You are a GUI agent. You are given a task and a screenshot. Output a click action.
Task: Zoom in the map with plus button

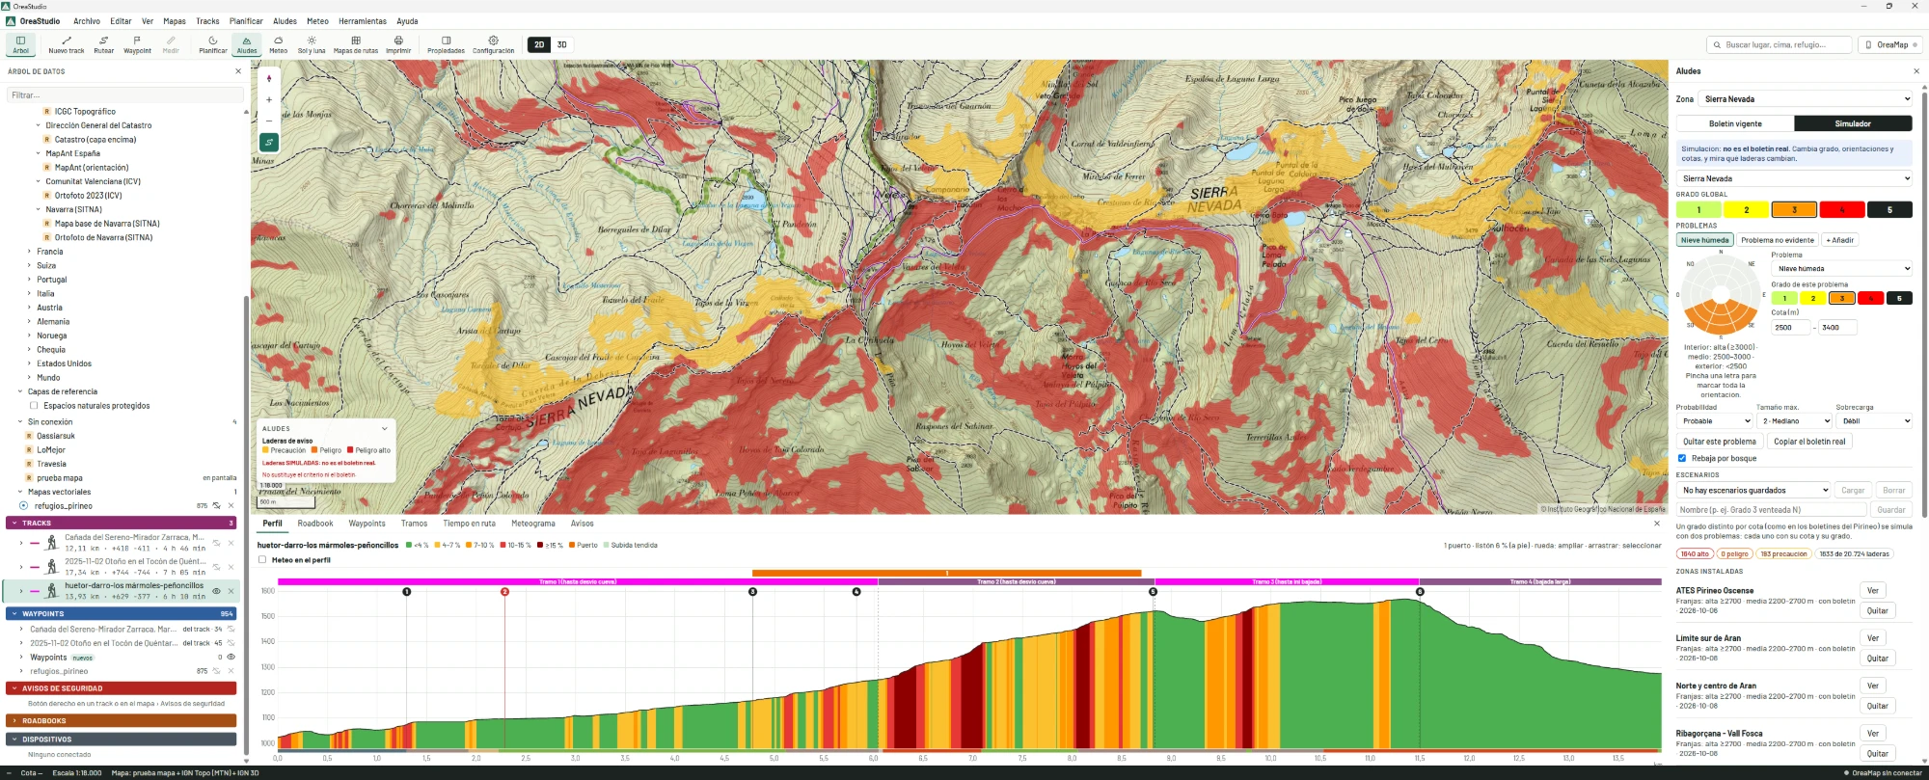[269, 99]
